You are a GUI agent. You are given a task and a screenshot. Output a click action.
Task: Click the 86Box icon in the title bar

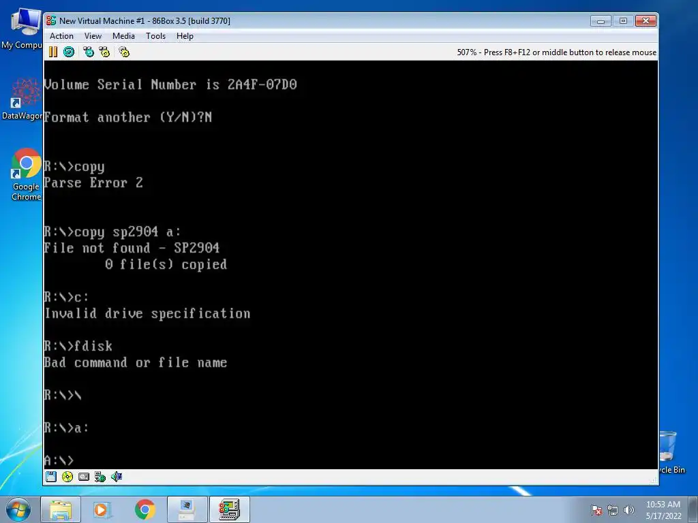pos(51,20)
